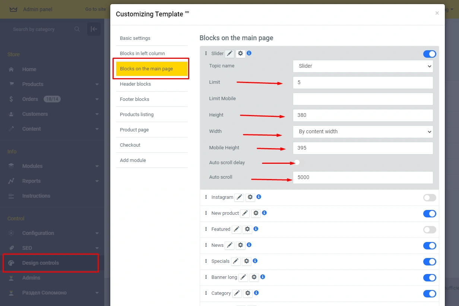Open the Topic name dropdown
This screenshot has height=306, width=459.
[363, 66]
